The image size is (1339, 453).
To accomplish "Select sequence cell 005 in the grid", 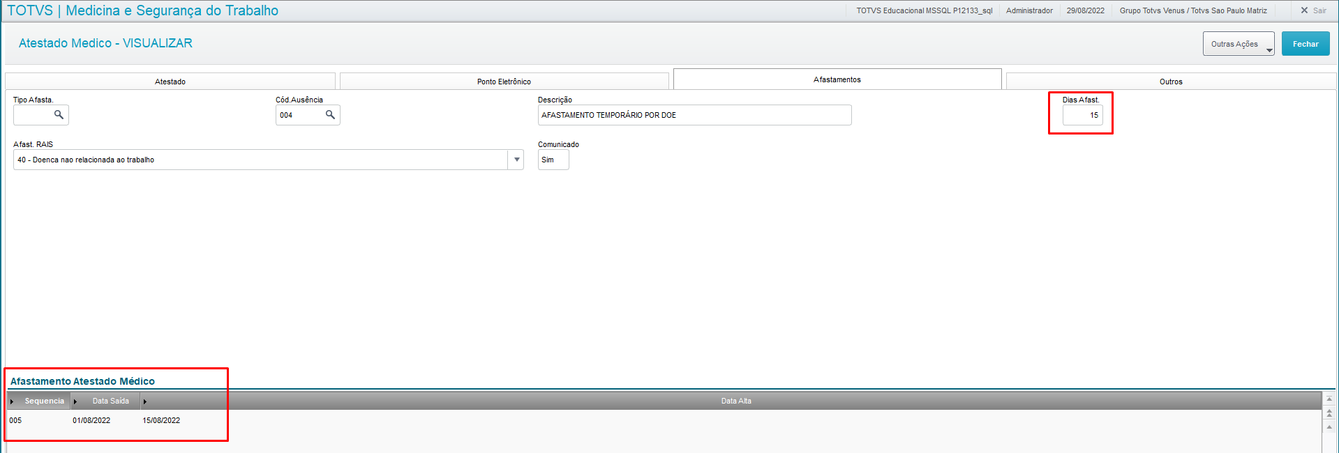I will pos(15,420).
